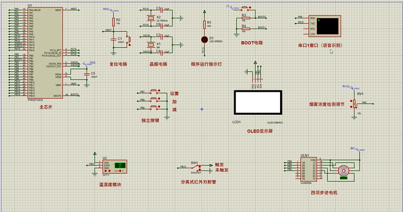Click the power arrow above R1
The width and height of the screenshot is (403, 212).
point(204,12)
